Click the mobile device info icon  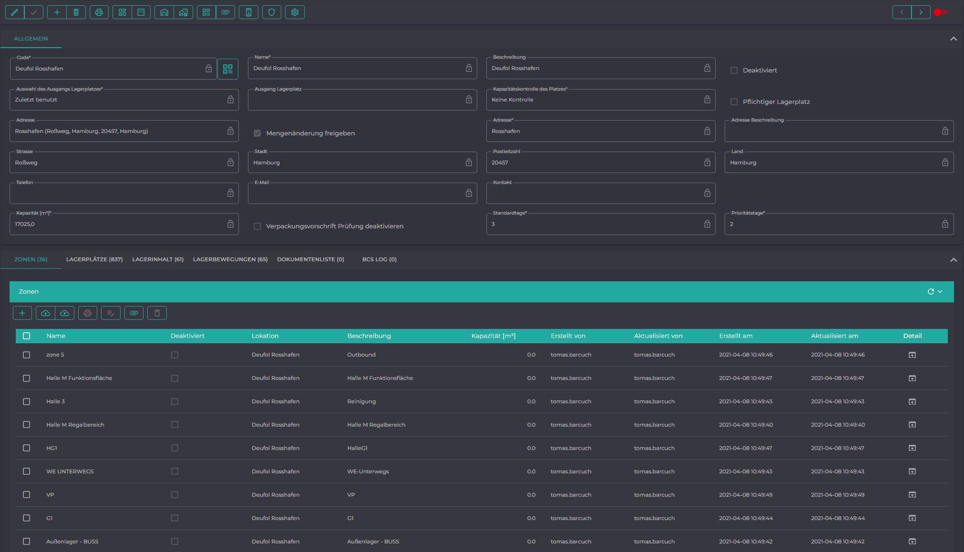point(248,12)
